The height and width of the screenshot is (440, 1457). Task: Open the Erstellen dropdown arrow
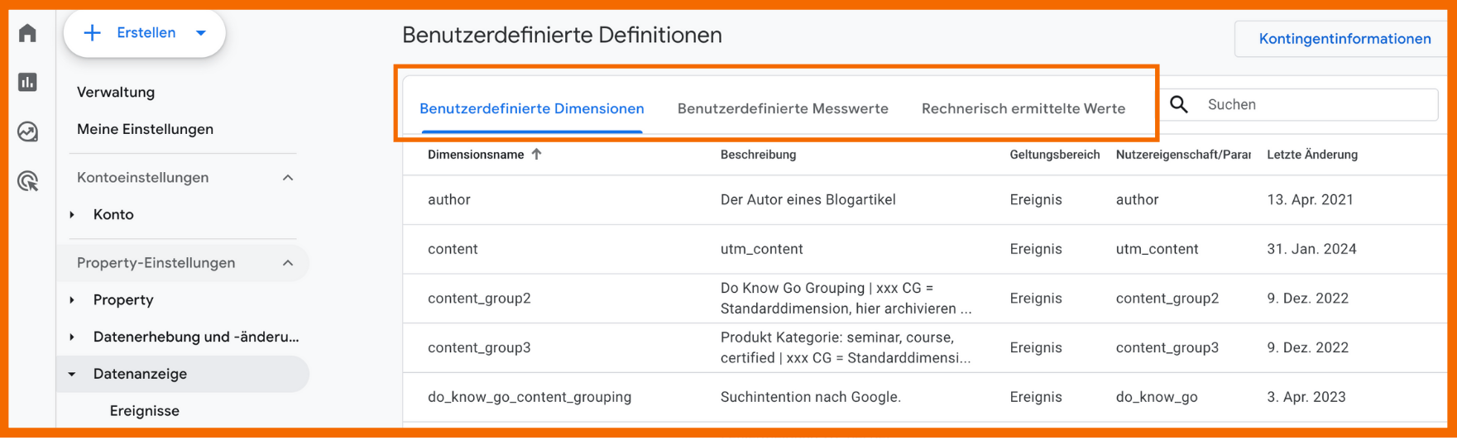point(201,33)
